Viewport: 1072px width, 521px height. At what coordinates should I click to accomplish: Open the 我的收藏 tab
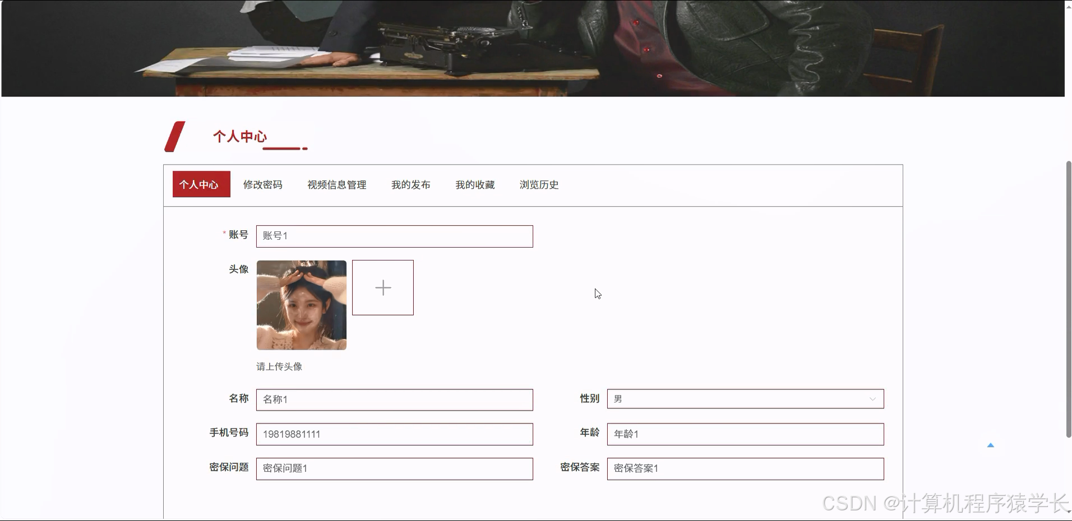point(475,184)
